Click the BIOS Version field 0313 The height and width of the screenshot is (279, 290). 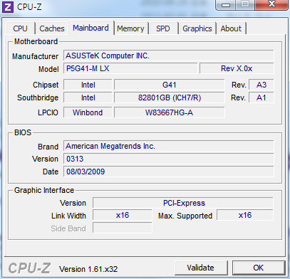click(x=168, y=159)
